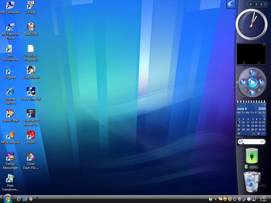Launch the Bkav2006 antivirus shortcut

(31, 29)
